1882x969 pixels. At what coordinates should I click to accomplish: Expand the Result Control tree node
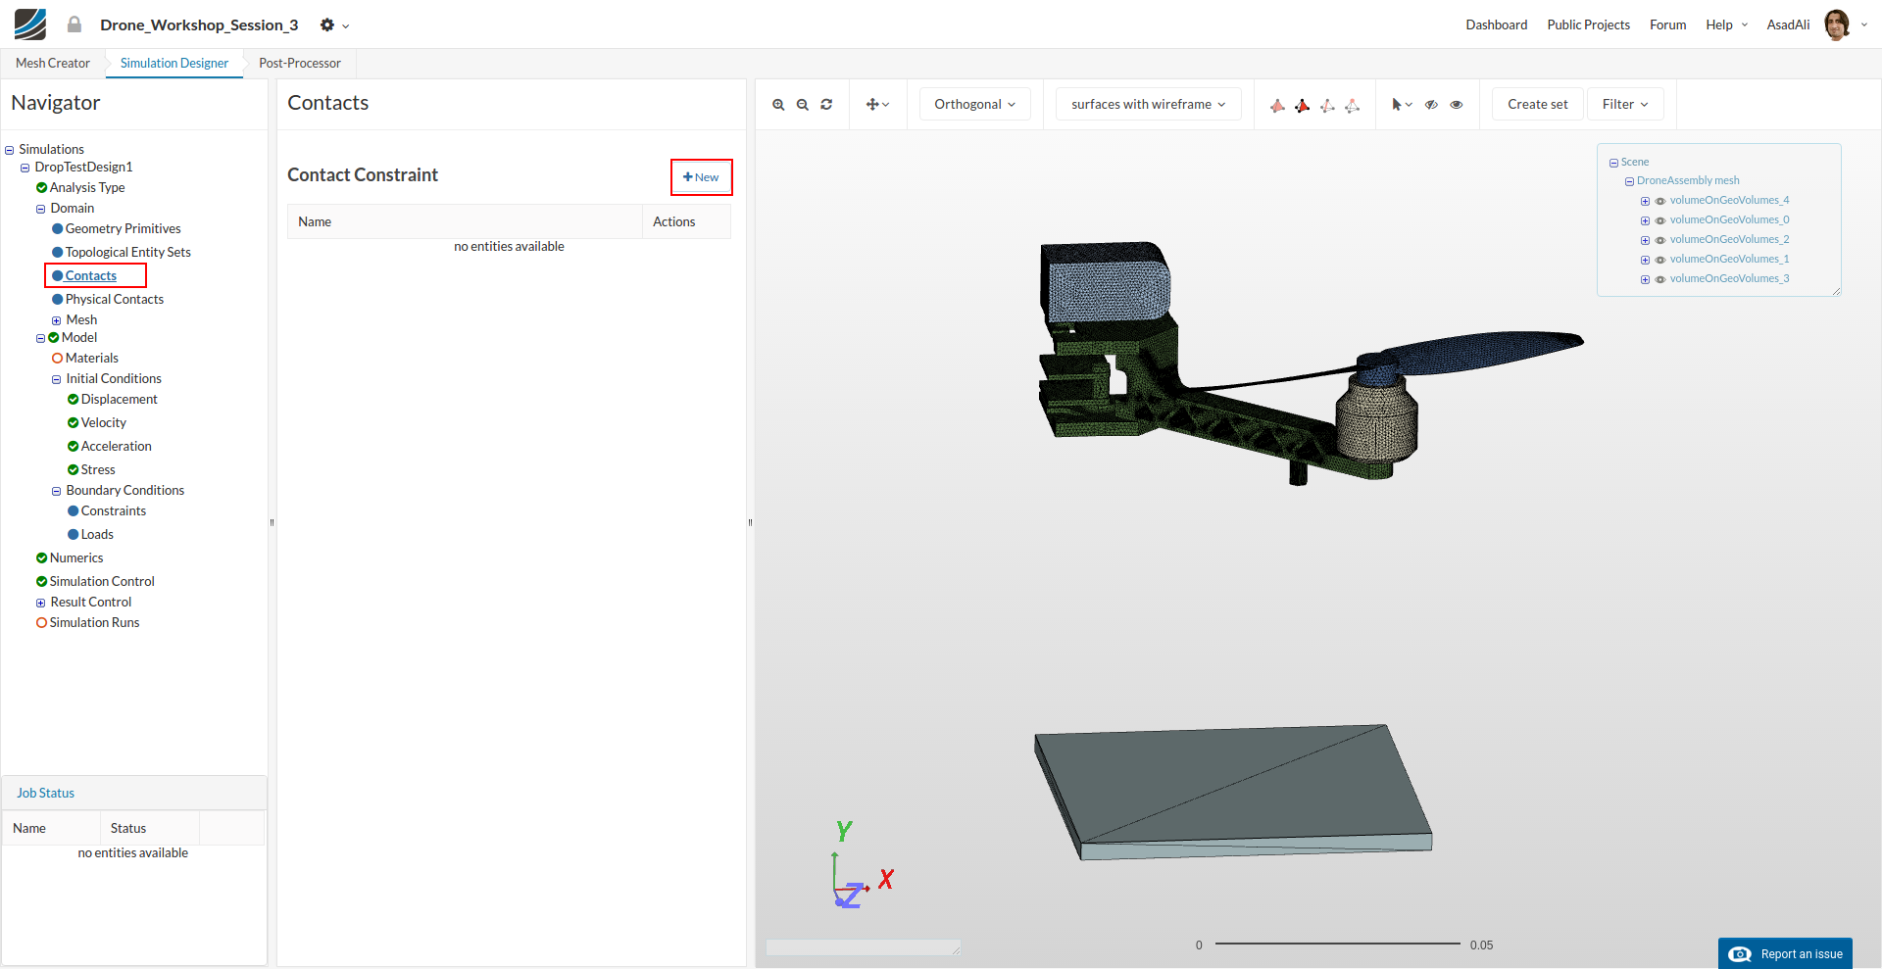(x=41, y=603)
